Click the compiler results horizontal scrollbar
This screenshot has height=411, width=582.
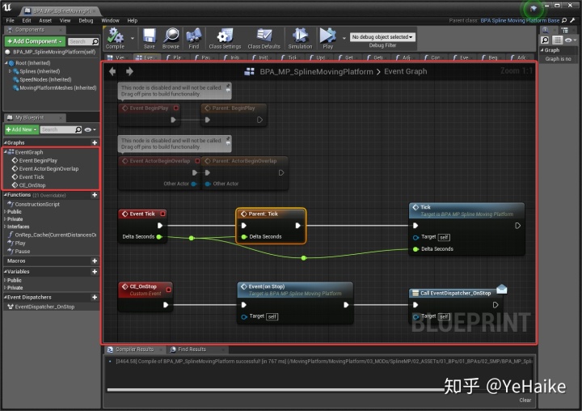coord(276,390)
